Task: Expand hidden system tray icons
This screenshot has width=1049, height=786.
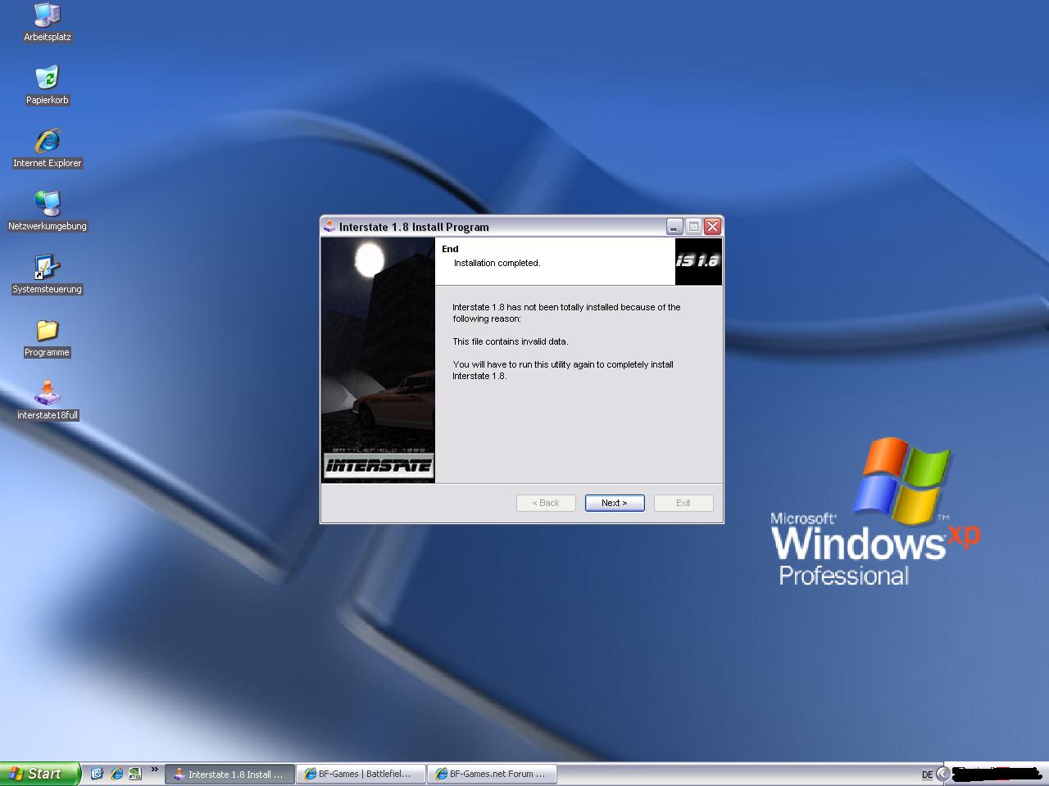Action: point(942,774)
